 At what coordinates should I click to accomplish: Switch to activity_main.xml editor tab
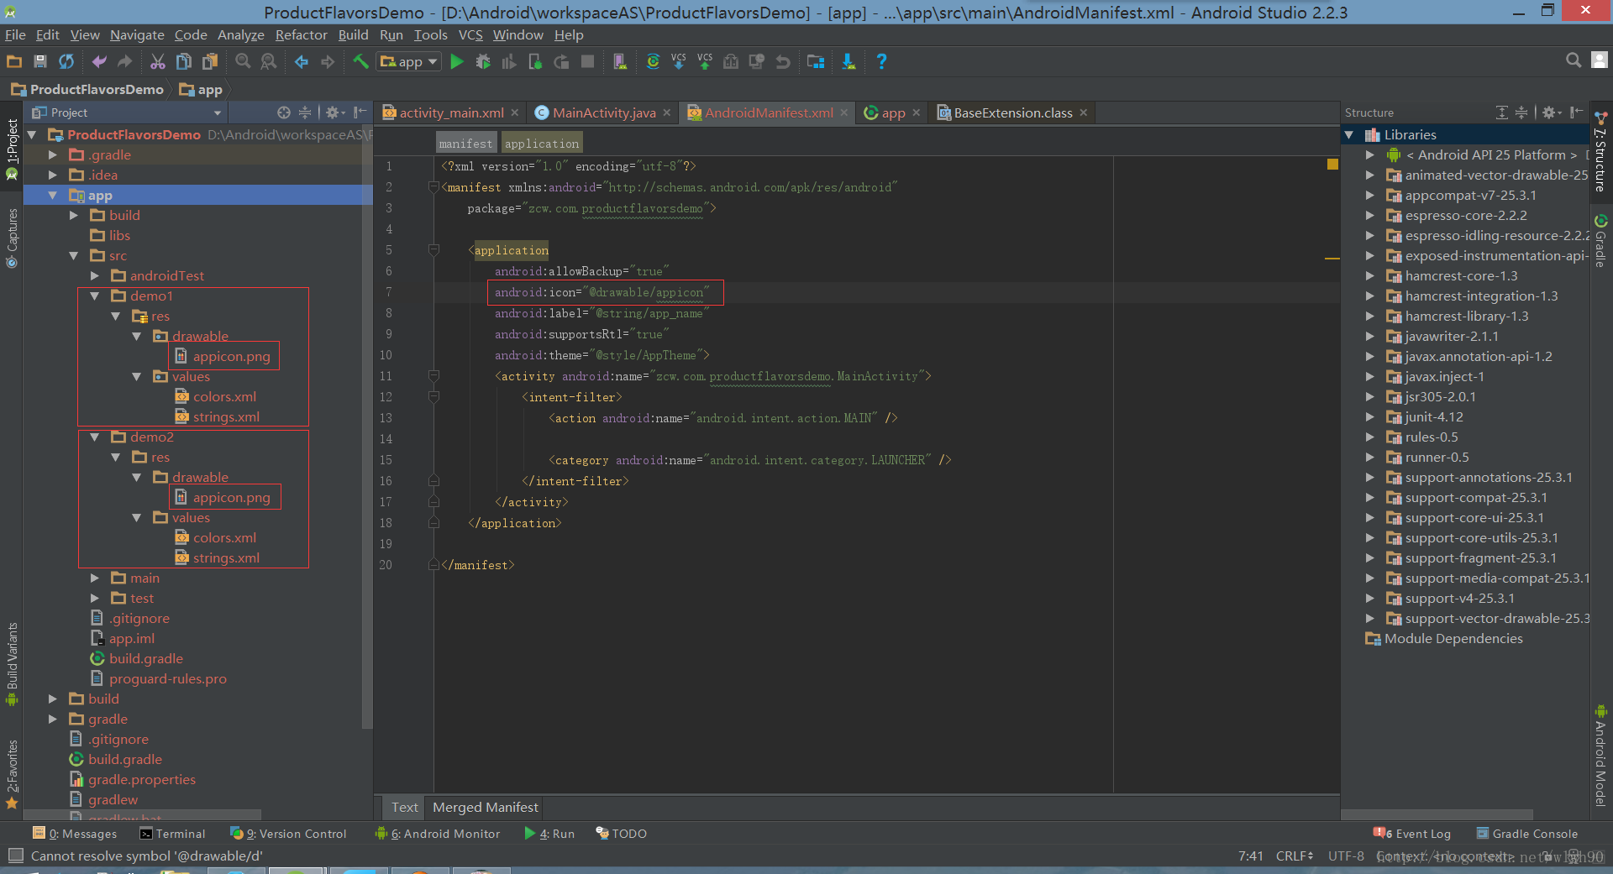(451, 113)
